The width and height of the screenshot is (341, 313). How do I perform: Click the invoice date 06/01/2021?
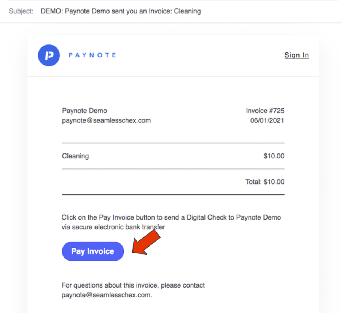click(267, 120)
